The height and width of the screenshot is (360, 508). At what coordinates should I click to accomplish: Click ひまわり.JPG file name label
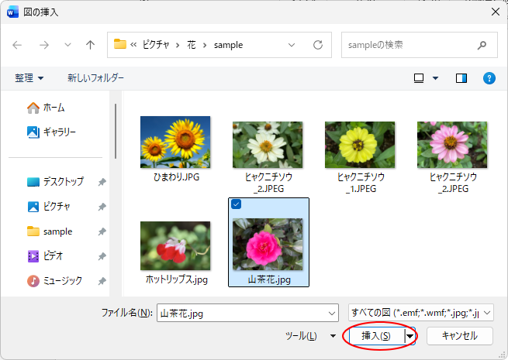pyautogui.click(x=176, y=177)
